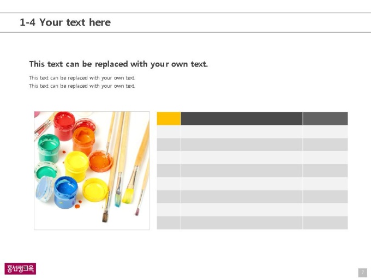Click the second small body text line
This screenshot has height=278, width=371.
82,86
